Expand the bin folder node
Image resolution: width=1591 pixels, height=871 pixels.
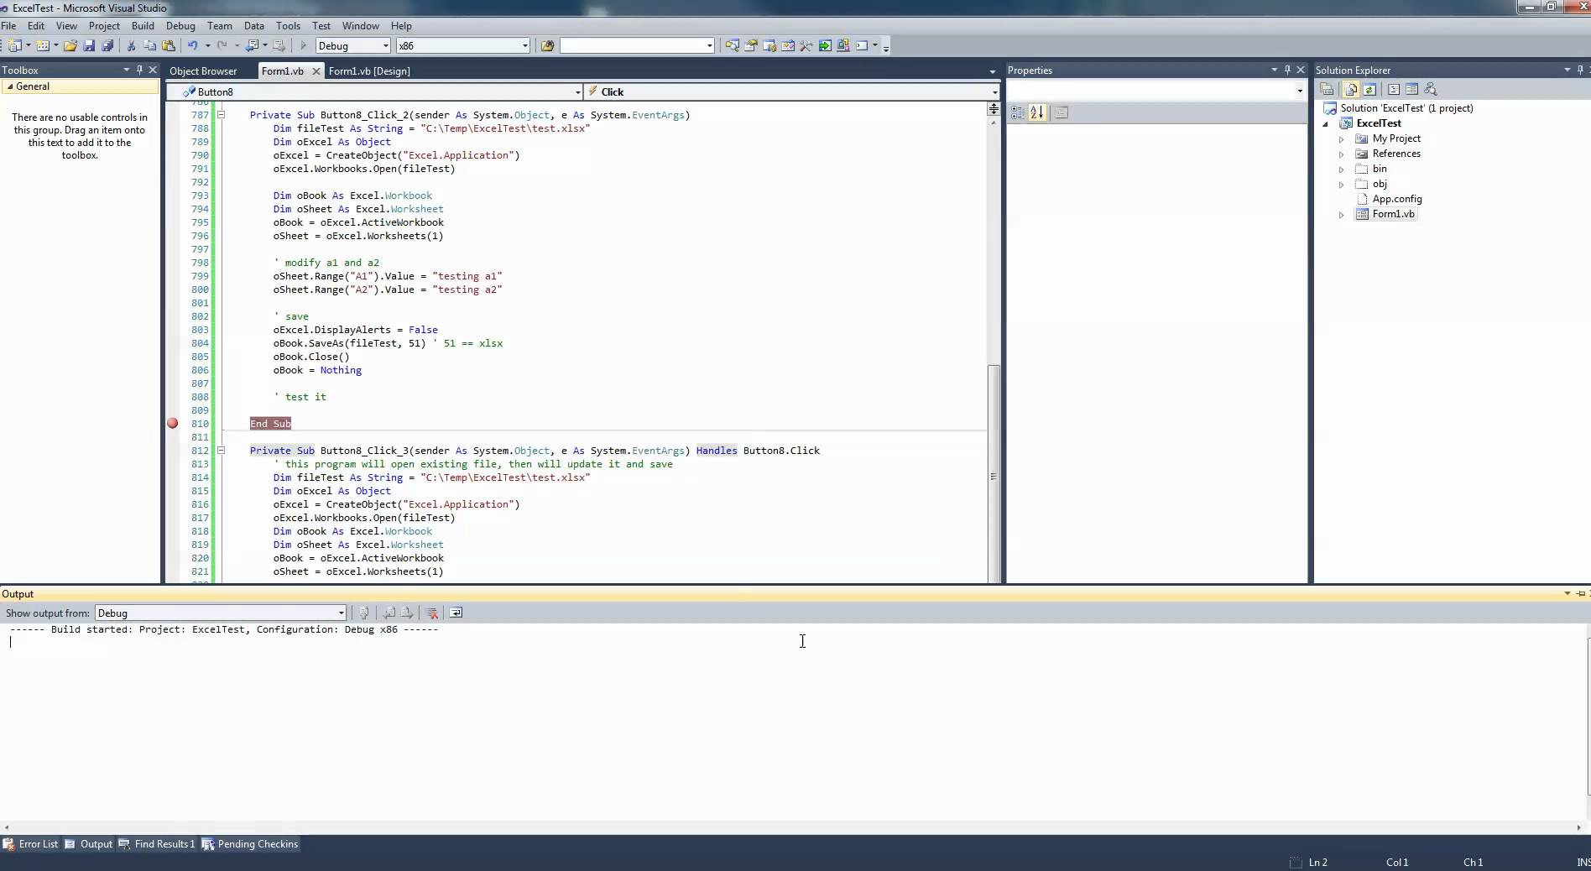click(x=1341, y=169)
